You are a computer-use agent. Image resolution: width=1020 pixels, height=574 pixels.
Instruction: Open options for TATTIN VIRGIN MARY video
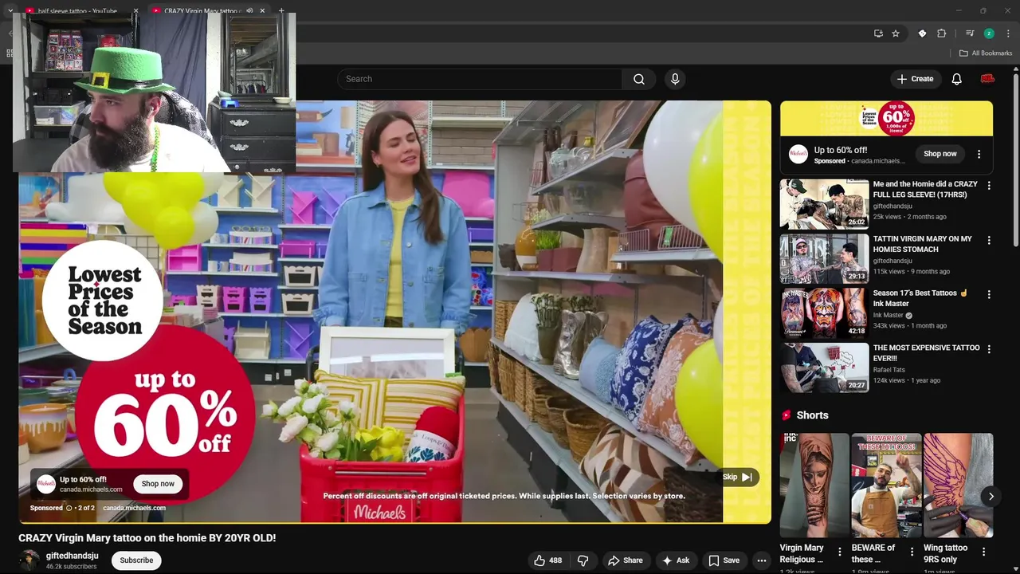[x=989, y=240]
